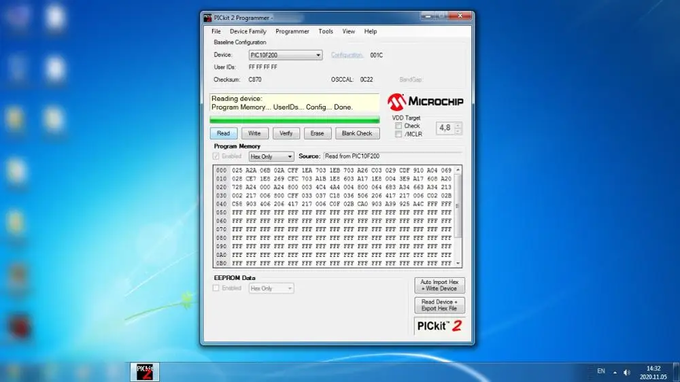Click the PICkit 2 taskbar icon
680x382 pixels.
(145, 372)
